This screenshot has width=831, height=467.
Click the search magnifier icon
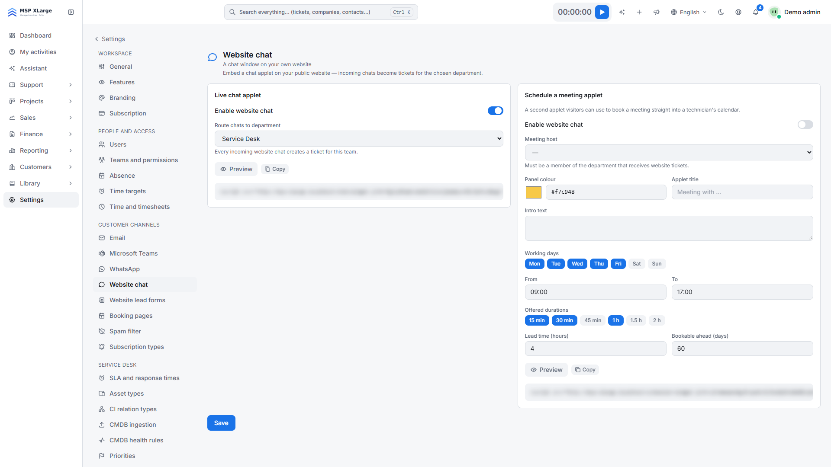pyautogui.click(x=232, y=12)
